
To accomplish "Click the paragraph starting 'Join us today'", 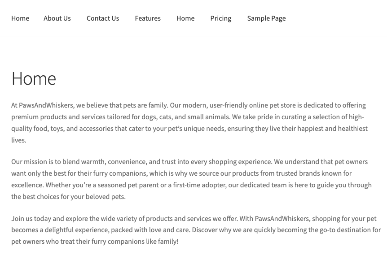I will [x=196, y=230].
